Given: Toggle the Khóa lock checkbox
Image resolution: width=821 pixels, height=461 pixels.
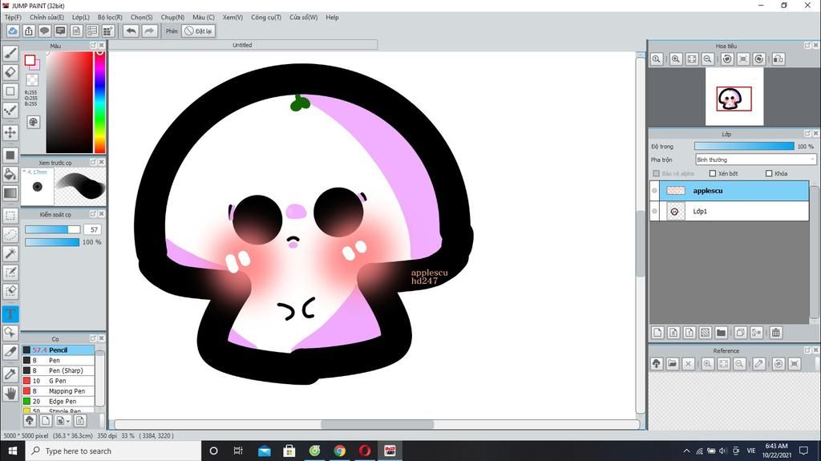Looking at the screenshot, I should [x=769, y=173].
